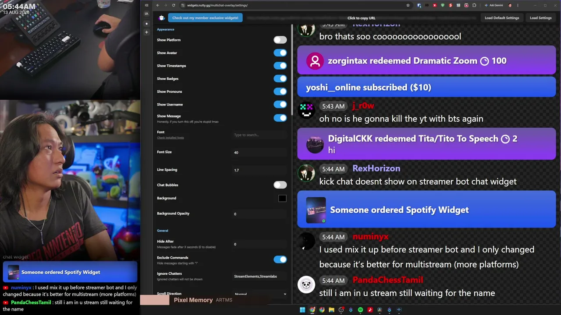
Task: Click Load Default Settings button
Action: (502, 18)
